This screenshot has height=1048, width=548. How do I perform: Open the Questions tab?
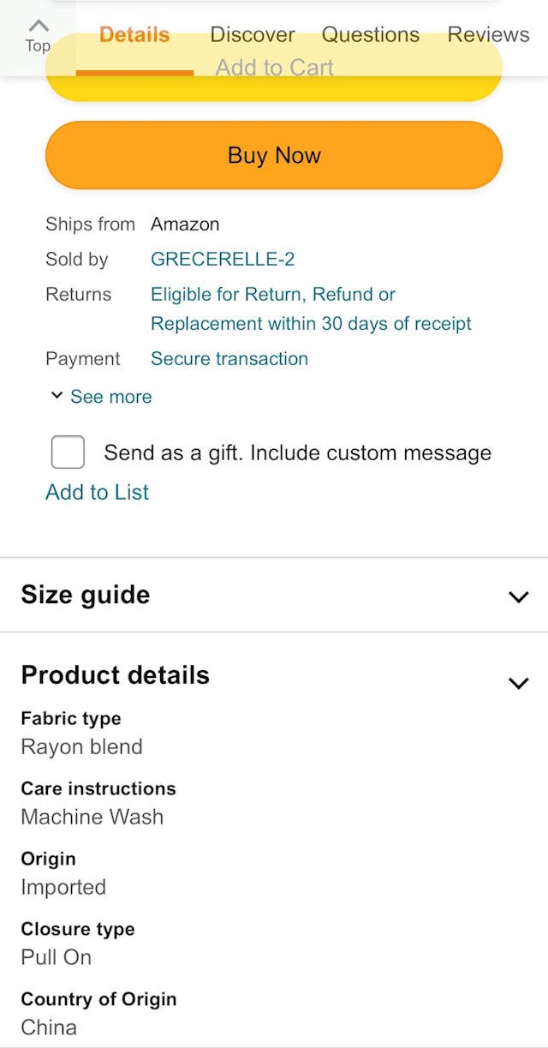click(370, 35)
